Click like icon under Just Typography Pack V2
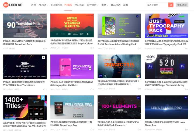This screenshot has height=133, width=194. coord(185,48)
